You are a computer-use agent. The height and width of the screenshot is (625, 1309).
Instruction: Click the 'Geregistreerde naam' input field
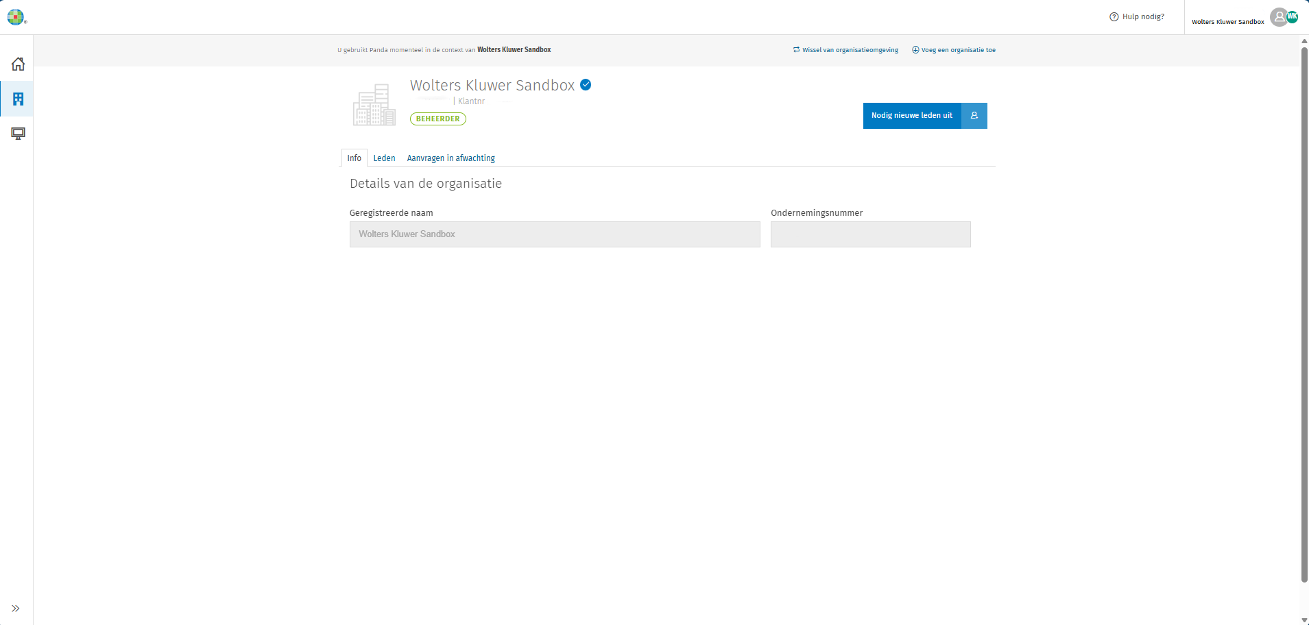click(x=555, y=234)
